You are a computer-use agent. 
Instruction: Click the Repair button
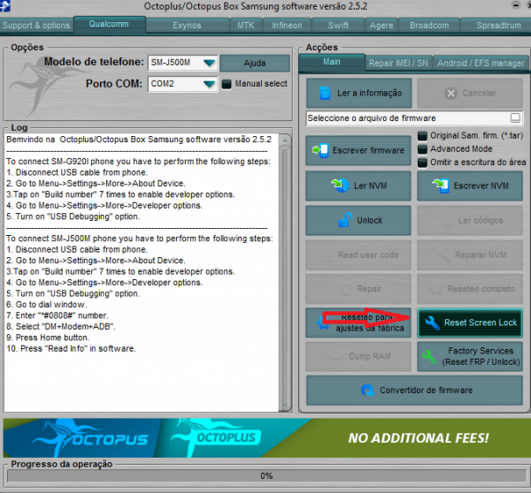pyautogui.click(x=358, y=289)
